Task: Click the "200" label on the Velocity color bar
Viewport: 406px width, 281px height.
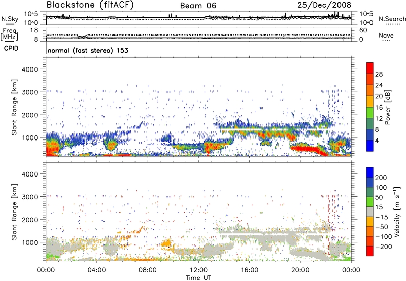Action: pyautogui.click(x=381, y=178)
